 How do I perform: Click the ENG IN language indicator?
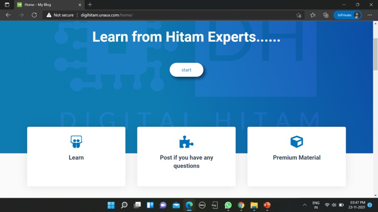point(316,205)
